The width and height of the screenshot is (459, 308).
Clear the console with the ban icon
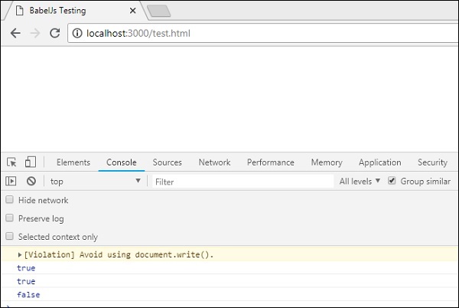click(31, 182)
